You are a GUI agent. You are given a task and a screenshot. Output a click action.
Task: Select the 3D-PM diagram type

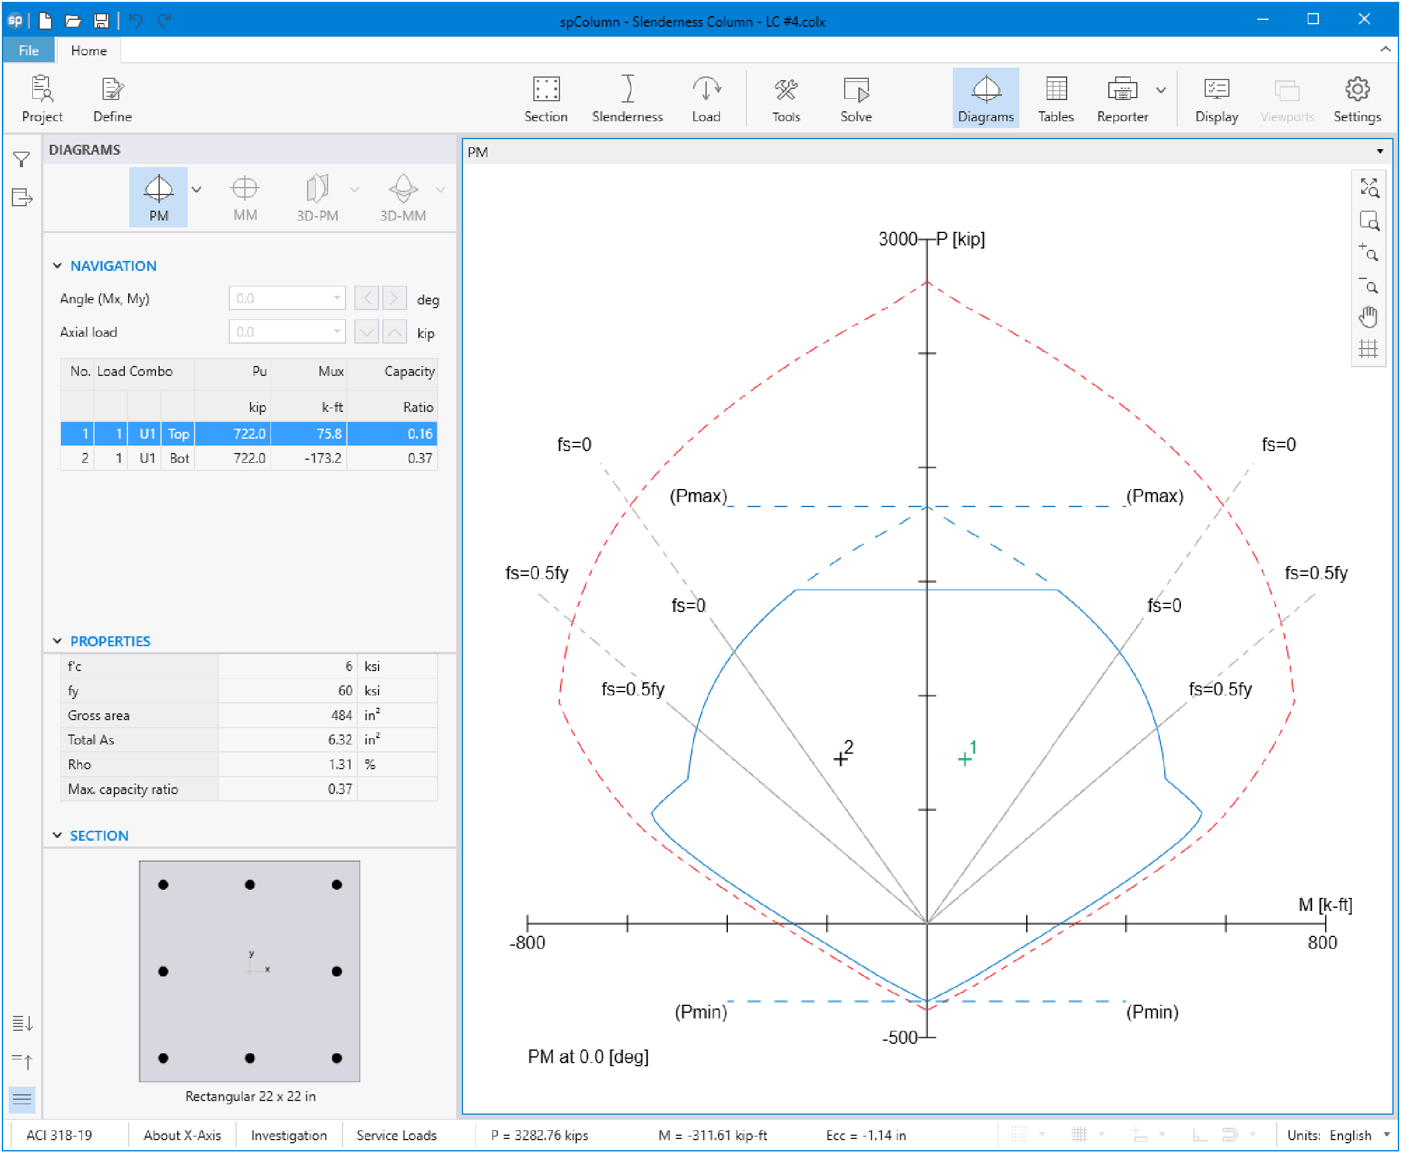[317, 197]
